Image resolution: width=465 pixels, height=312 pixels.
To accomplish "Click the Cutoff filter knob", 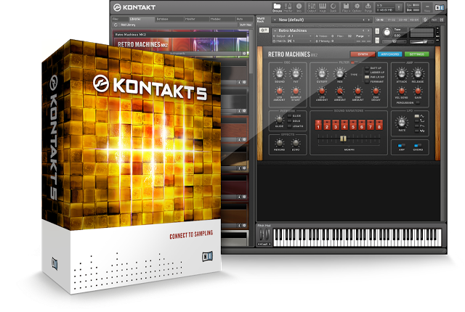I will tap(322, 73).
